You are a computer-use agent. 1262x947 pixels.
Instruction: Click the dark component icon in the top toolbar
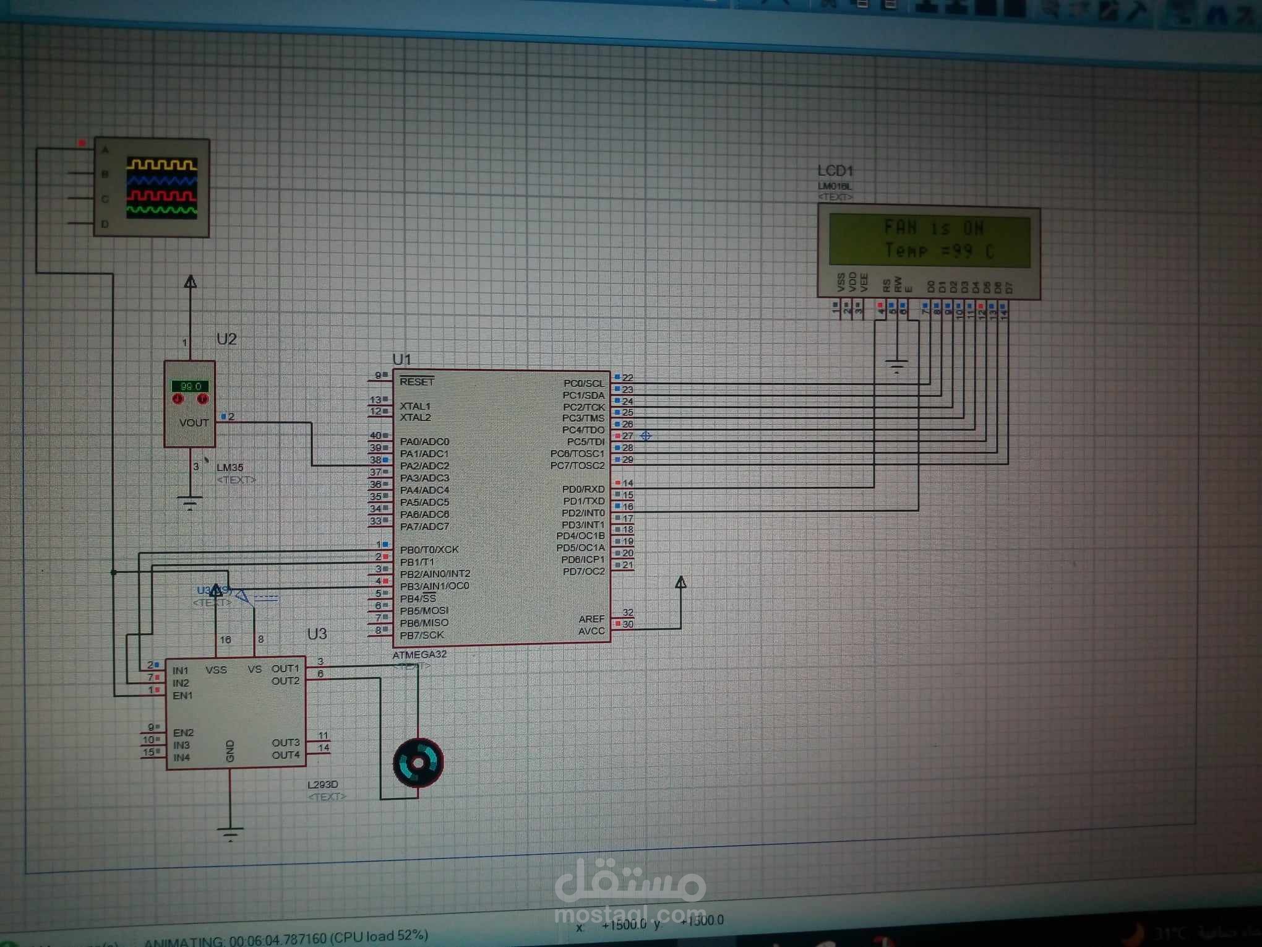(985, 9)
